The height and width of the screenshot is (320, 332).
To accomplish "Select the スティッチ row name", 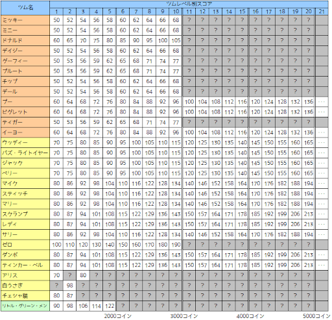I will [25, 193].
